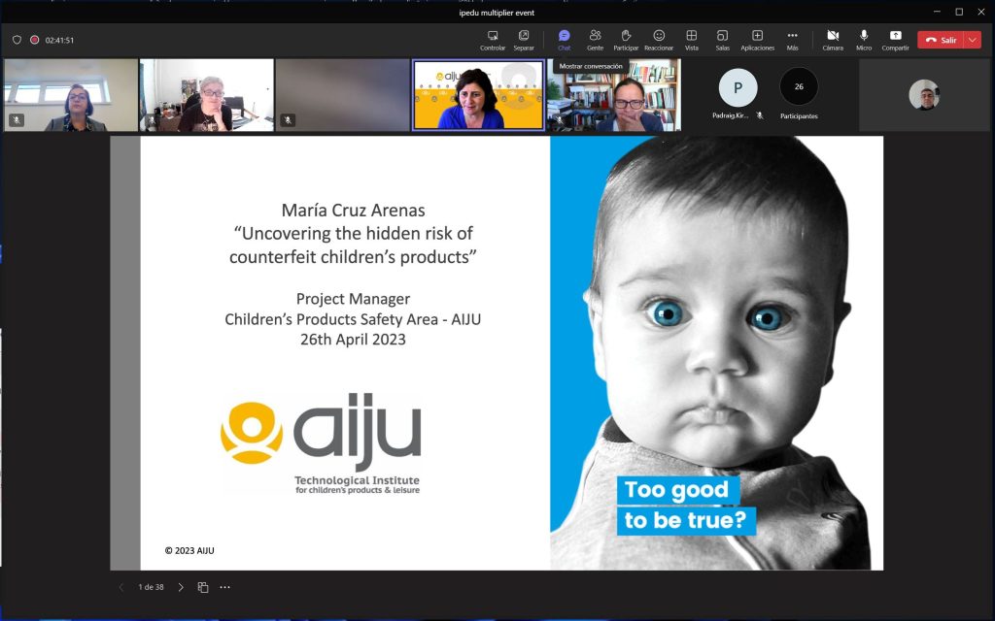Click the Controlar take control icon
This screenshot has width=995, height=621.
click(493, 40)
